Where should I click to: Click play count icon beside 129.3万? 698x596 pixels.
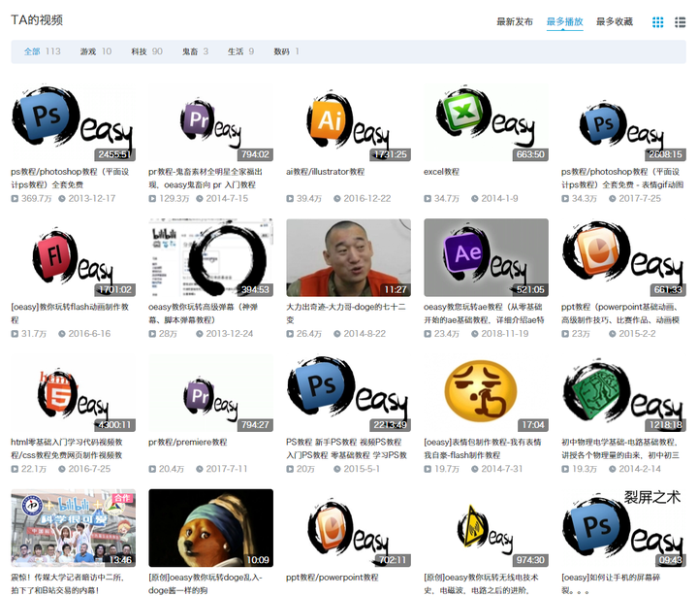click(x=152, y=198)
